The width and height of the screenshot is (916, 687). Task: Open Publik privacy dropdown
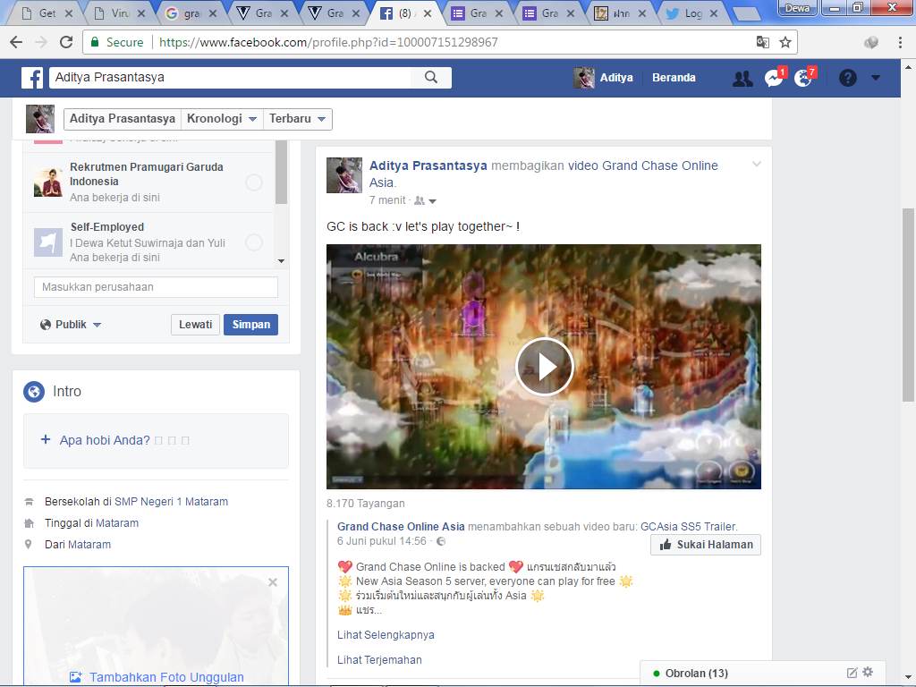pos(71,324)
